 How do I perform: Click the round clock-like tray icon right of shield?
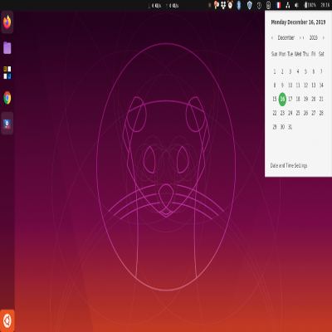259,5
